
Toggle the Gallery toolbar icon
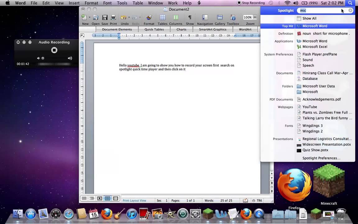(x=220, y=18)
